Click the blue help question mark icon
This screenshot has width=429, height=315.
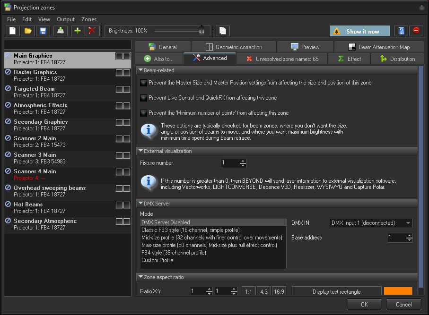[401, 31]
